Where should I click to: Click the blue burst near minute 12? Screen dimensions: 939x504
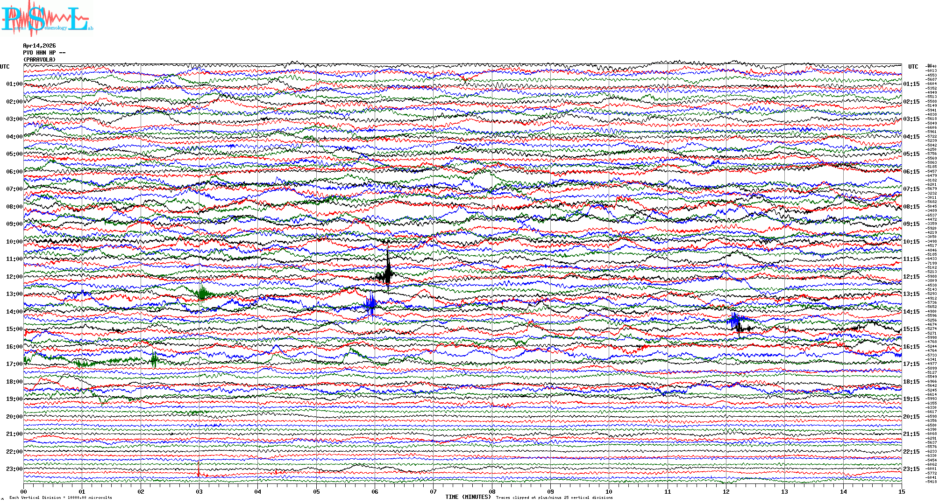point(734,320)
